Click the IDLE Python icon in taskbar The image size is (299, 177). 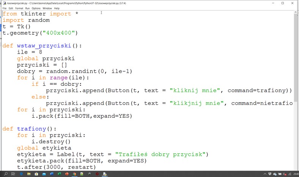(x=105, y=174)
